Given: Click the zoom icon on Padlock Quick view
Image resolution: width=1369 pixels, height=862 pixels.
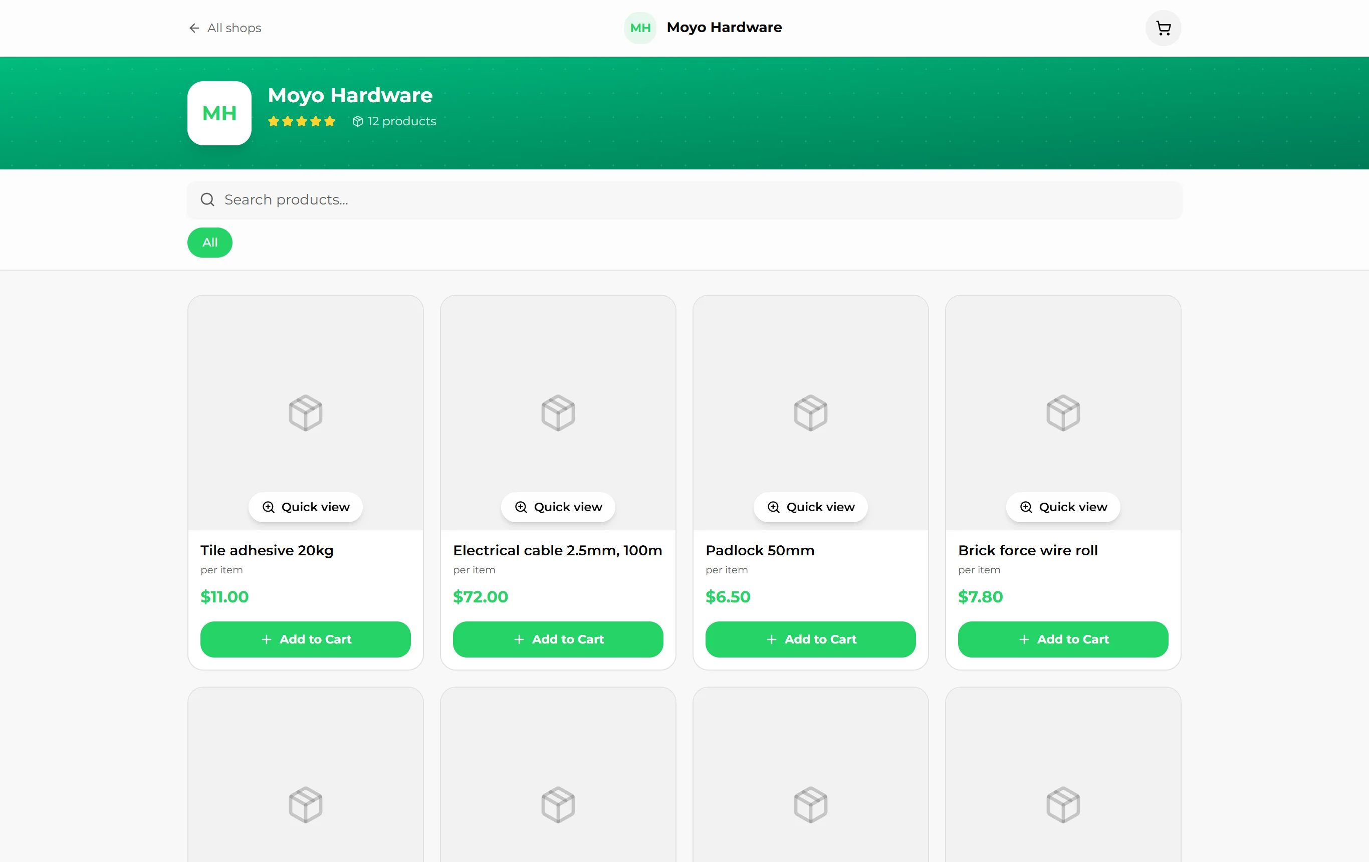Looking at the screenshot, I should 773,507.
